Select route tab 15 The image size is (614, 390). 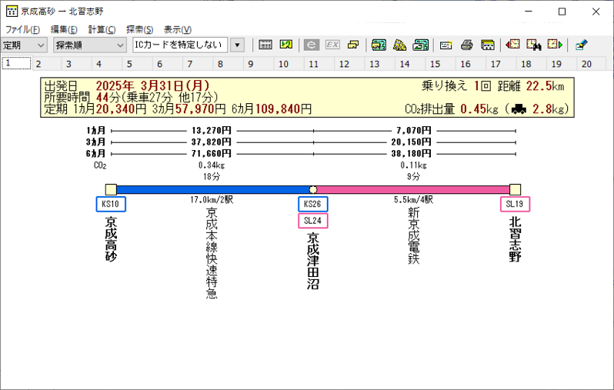click(x=441, y=64)
